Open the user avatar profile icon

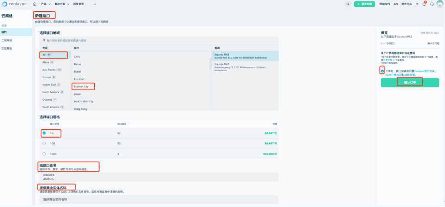(x=439, y=4)
